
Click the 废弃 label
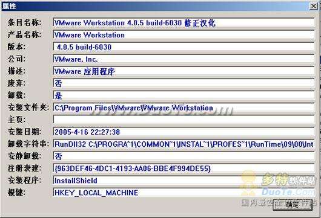(16, 83)
